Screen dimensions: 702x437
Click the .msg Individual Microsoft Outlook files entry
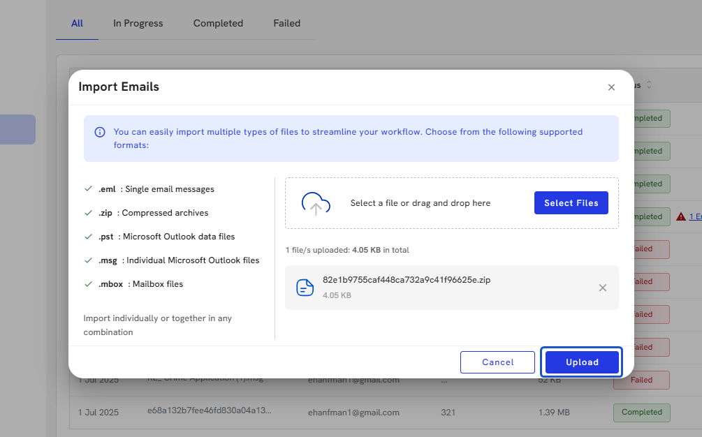(178, 260)
